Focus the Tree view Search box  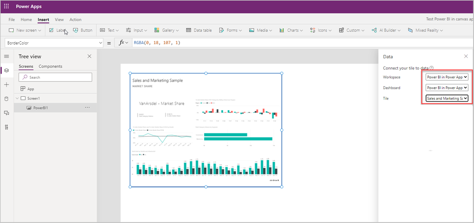pos(55,77)
